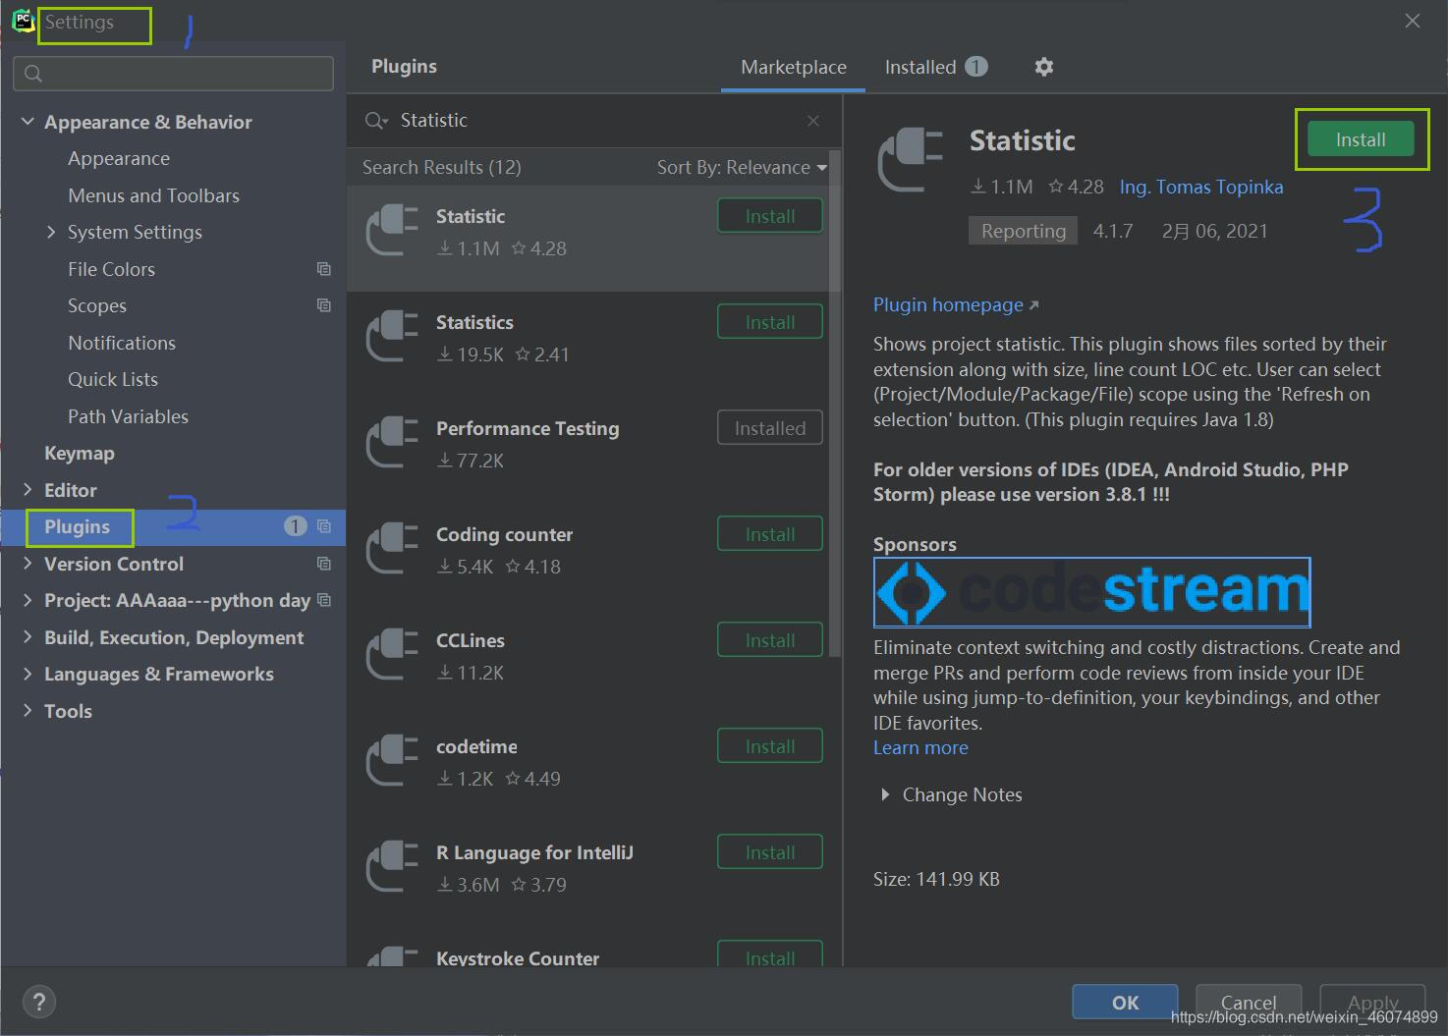1448x1036 pixels.
Task: Click the Version Control project-level icon
Action: coord(323,564)
